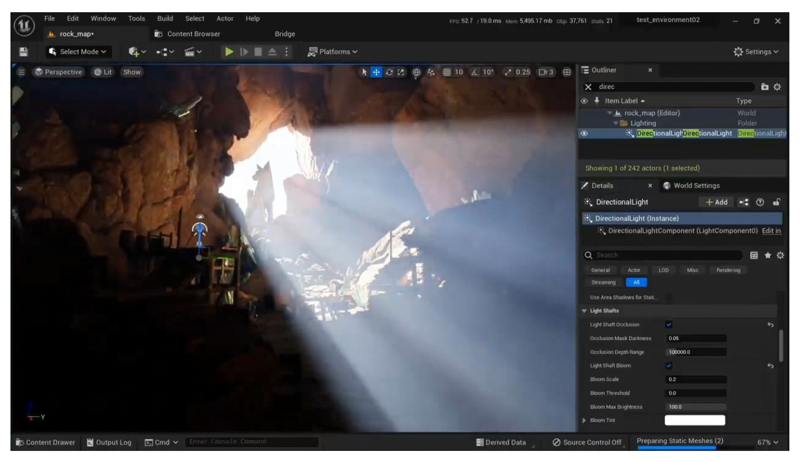801x462 pixels.
Task: Open the Select Mode dropdown
Action: point(79,52)
